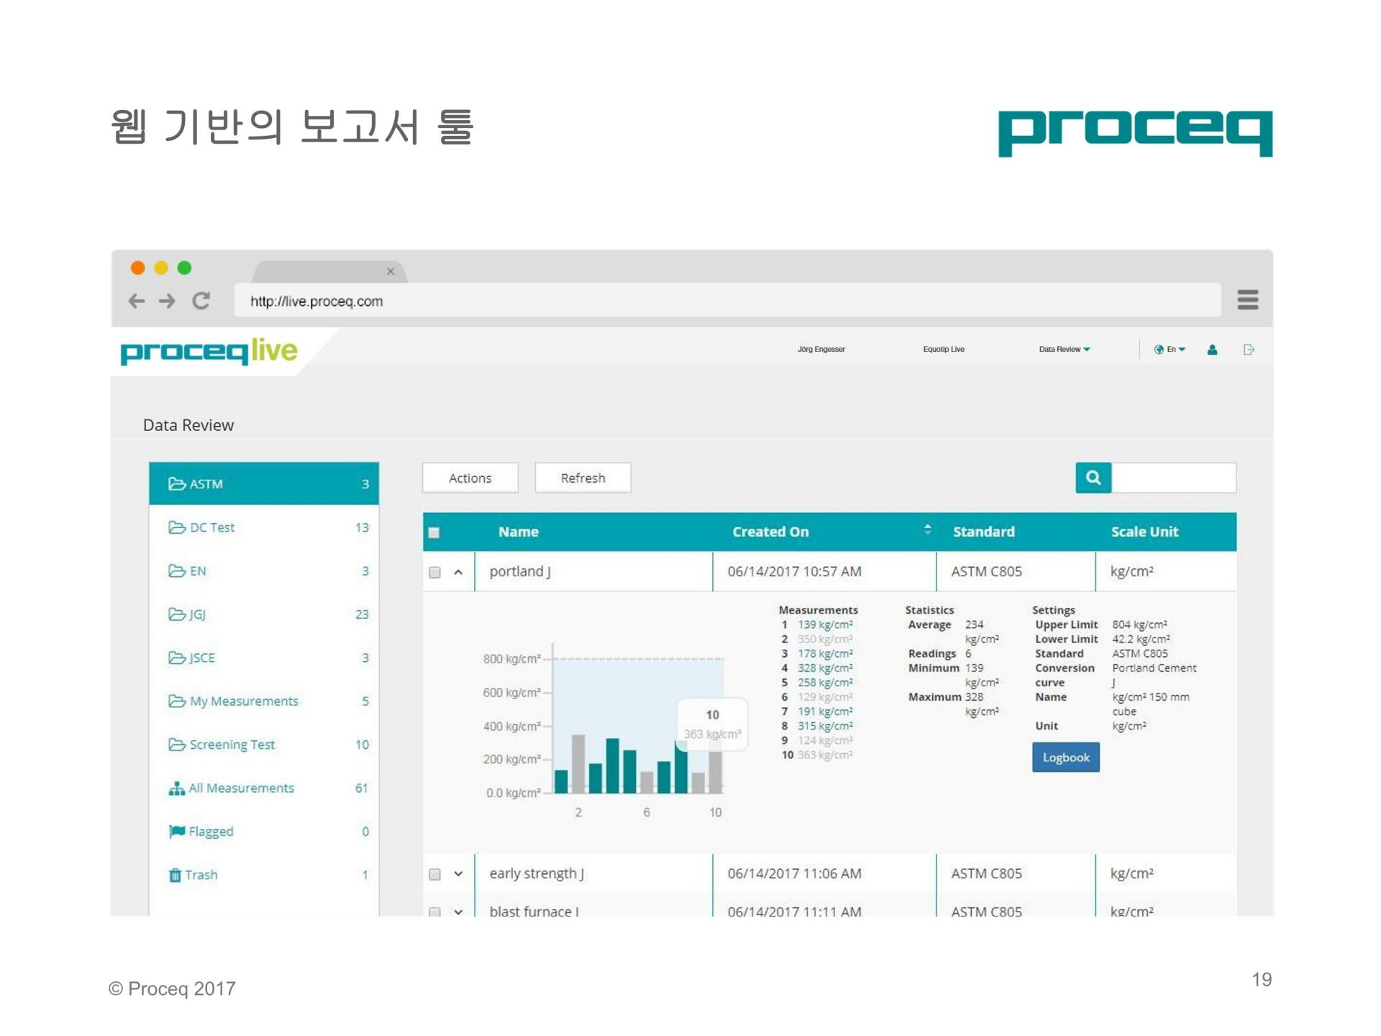Click the logout icon in header
The height and width of the screenshot is (1036, 1381).
click(1249, 350)
